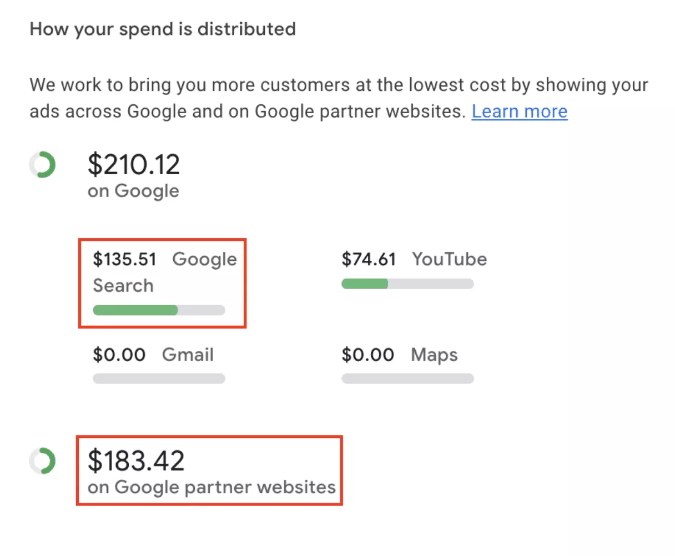The width and height of the screenshot is (675, 556).
Task: Click the donut chart icon beside $210.12
Action: [x=43, y=165]
